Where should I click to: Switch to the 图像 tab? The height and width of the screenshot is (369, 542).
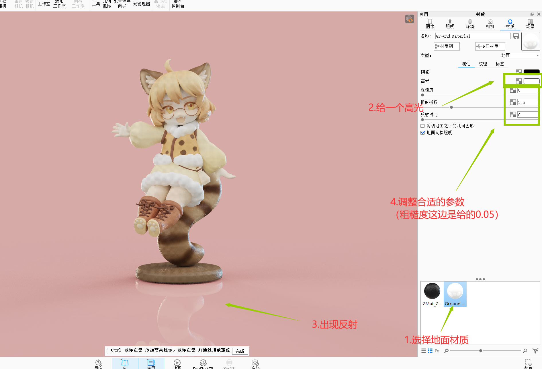click(430, 24)
